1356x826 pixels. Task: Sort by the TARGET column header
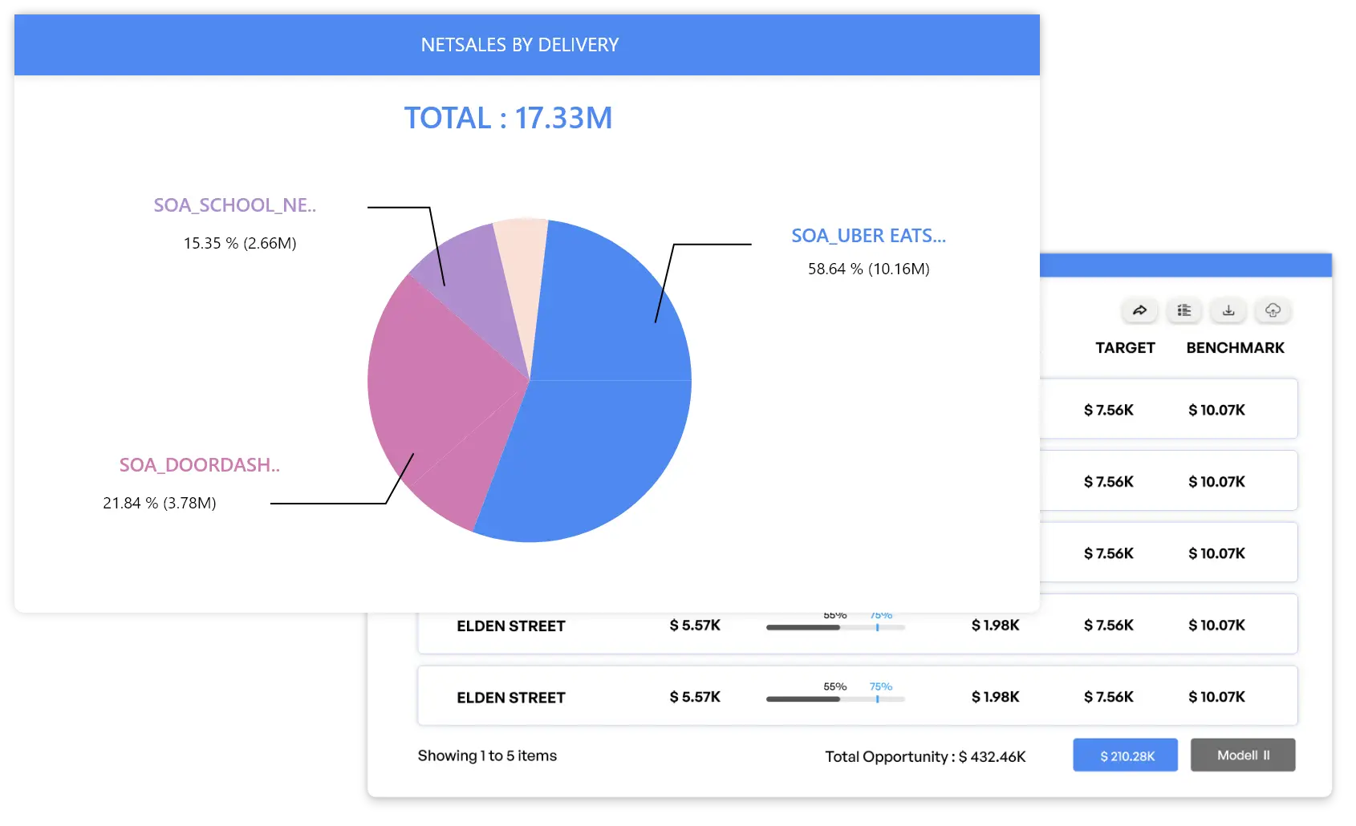tap(1125, 348)
